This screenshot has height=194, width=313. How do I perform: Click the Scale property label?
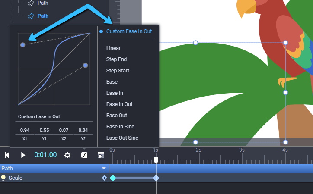click(16, 178)
